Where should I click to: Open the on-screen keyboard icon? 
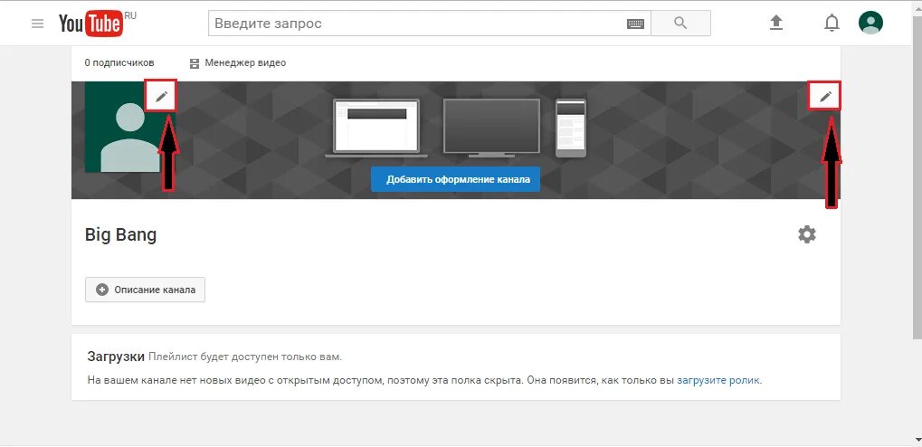pos(635,24)
